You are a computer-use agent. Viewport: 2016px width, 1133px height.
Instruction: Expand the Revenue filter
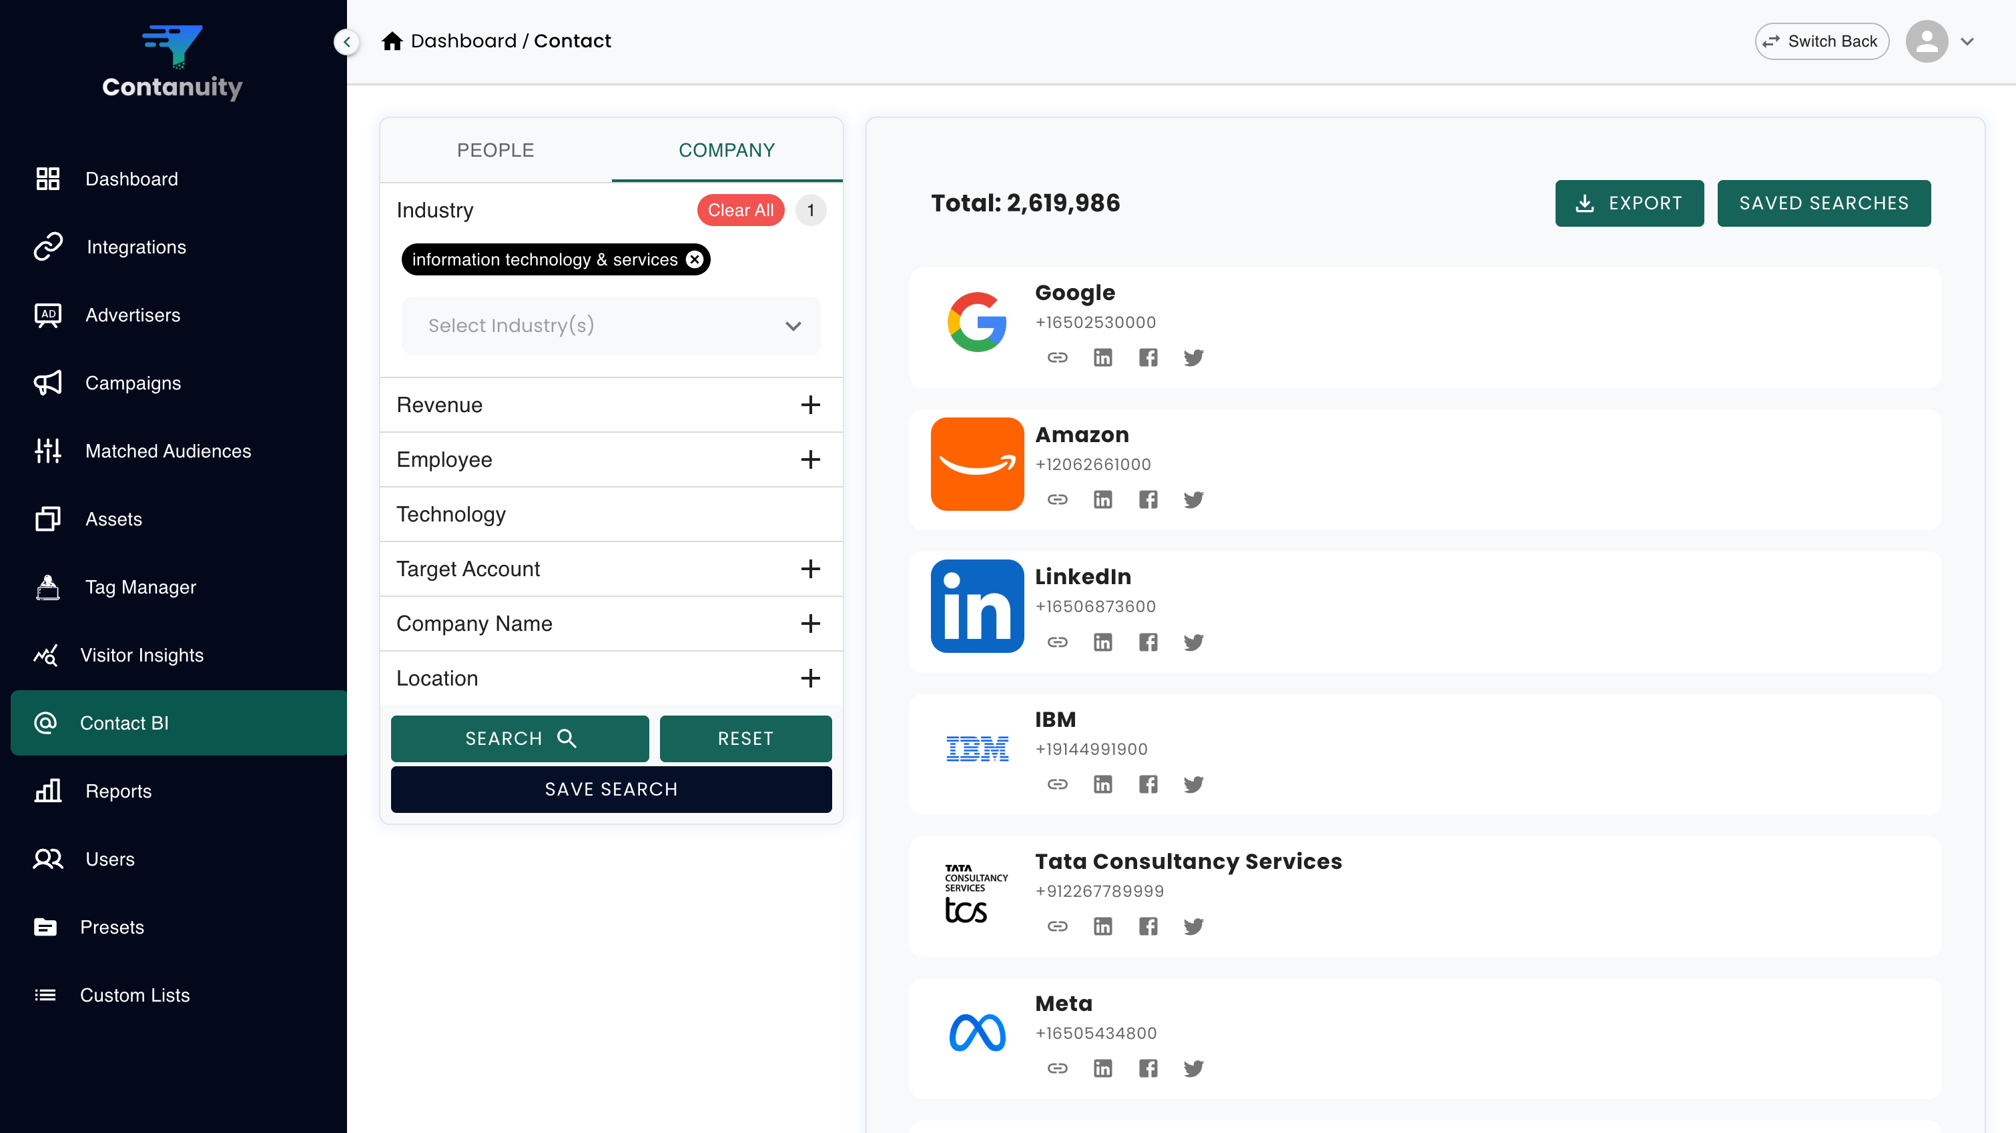[810, 405]
